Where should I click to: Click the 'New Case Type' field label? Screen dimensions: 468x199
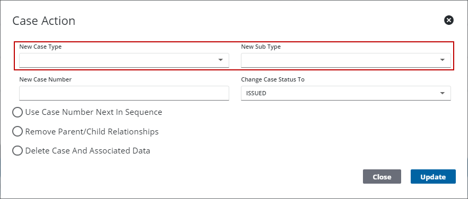pyautogui.click(x=40, y=47)
